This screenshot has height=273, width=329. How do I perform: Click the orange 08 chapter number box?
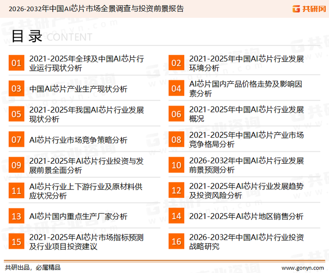click(x=176, y=140)
